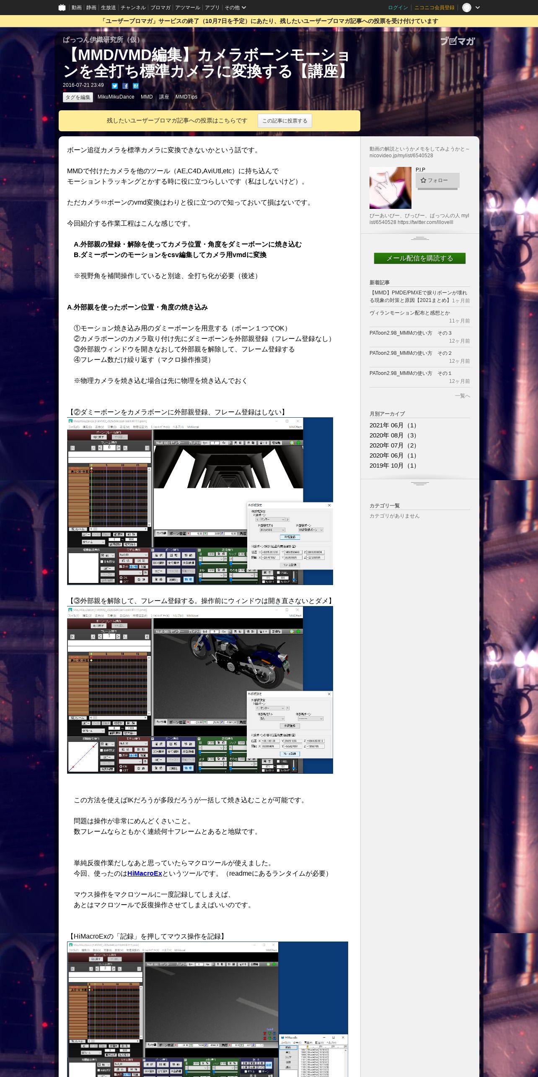538x1077 pixels.
Task: Click the Niconico TV logo icon
Action: [62, 8]
